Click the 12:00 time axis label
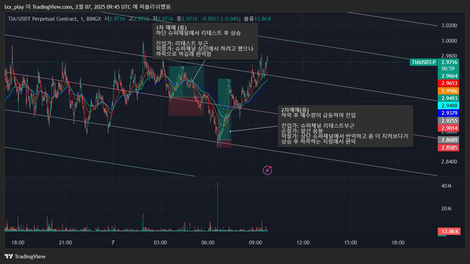The width and height of the screenshot is (470, 264). [303, 242]
